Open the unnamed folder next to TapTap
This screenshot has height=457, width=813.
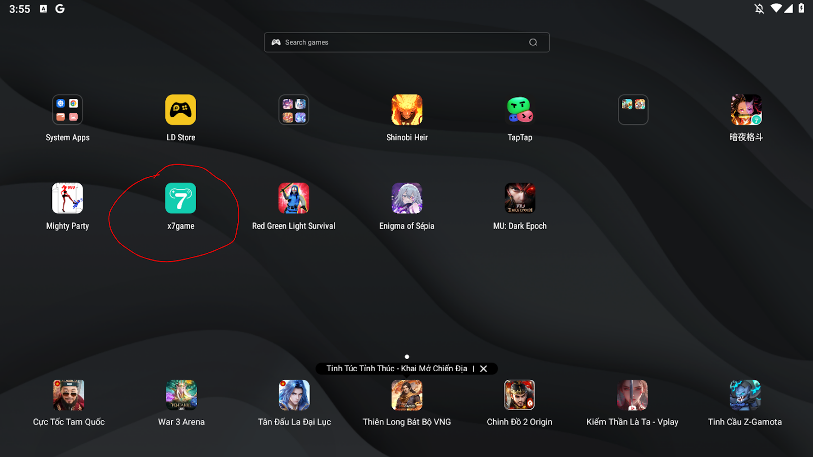coord(633,110)
